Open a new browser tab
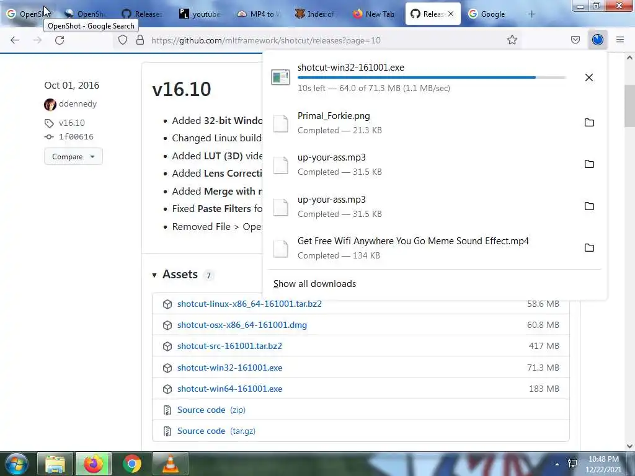Viewport: 635px width, 476px height. click(531, 14)
